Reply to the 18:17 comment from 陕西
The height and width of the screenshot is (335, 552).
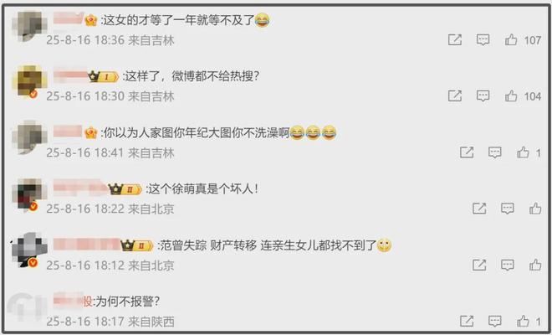[495, 321]
